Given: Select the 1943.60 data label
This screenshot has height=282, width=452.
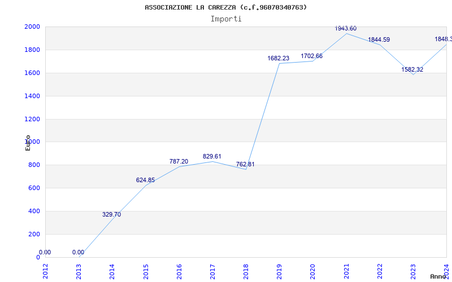Looking at the screenshot, I should 345,29.
